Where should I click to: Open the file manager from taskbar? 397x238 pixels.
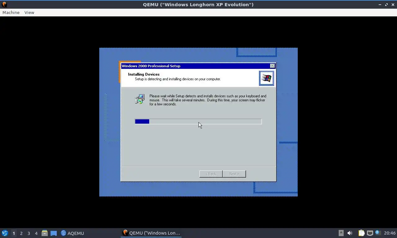pos(45,233)
